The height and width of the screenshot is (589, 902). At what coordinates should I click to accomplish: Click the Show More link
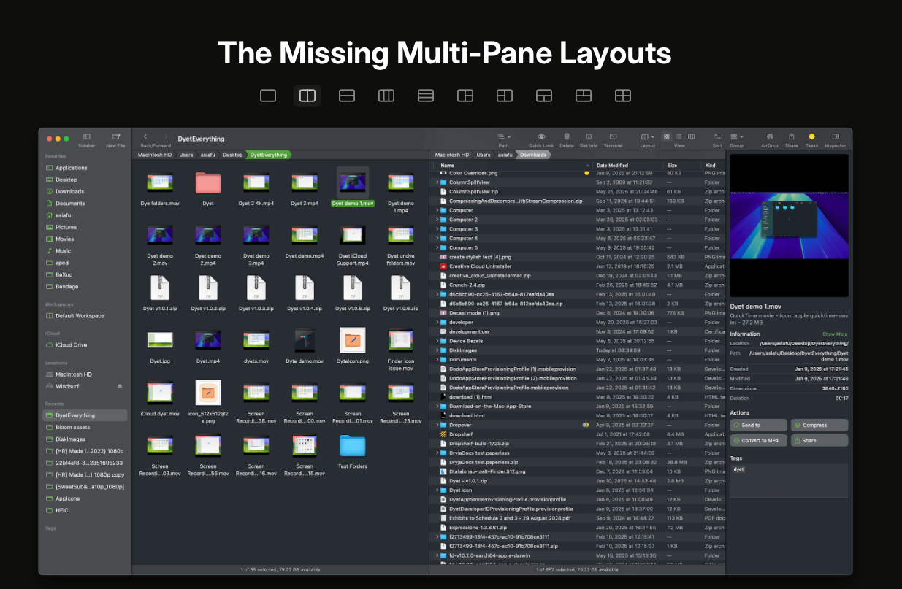pyautogui.click(x=835, y=334)
